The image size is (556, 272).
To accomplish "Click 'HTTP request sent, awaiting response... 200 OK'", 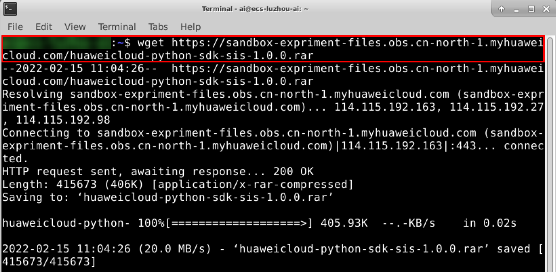I will [158, 172].
